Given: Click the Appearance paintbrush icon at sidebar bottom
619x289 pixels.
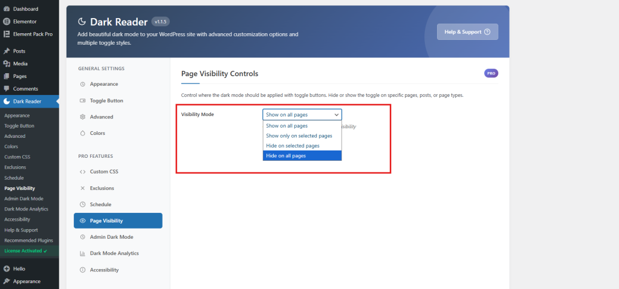Looking at the screenshot, I should pos(6,282).
